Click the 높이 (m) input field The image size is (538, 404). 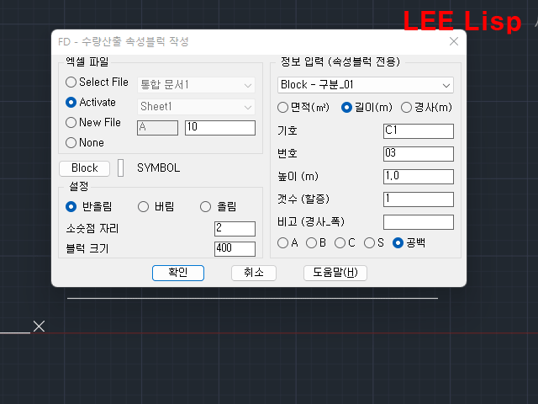tap(419, 177)
